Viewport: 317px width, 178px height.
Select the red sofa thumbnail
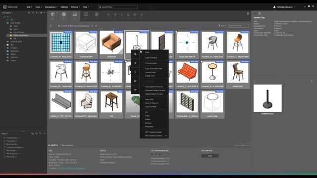point(187,72)
